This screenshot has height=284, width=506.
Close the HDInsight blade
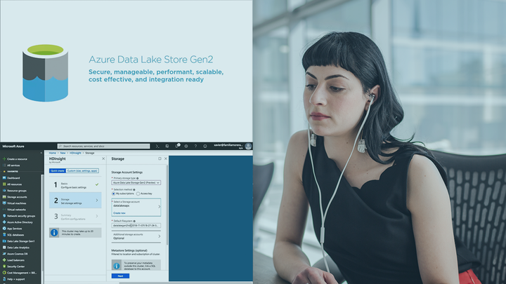tap(103, 158)
